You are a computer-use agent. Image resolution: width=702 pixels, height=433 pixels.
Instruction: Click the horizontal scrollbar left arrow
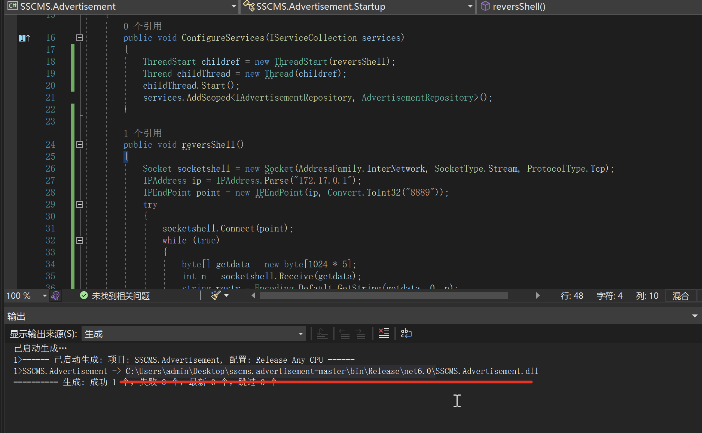(253, 296)
